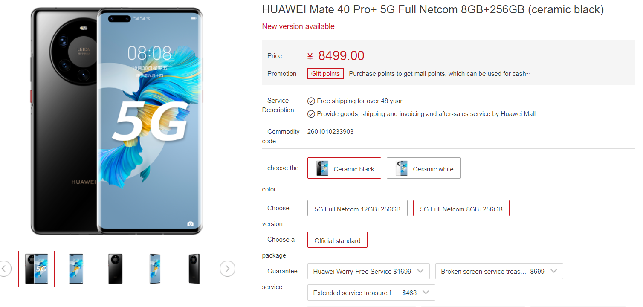
Task: Select the last phone thumbnail in the strip
Action: 194,269
